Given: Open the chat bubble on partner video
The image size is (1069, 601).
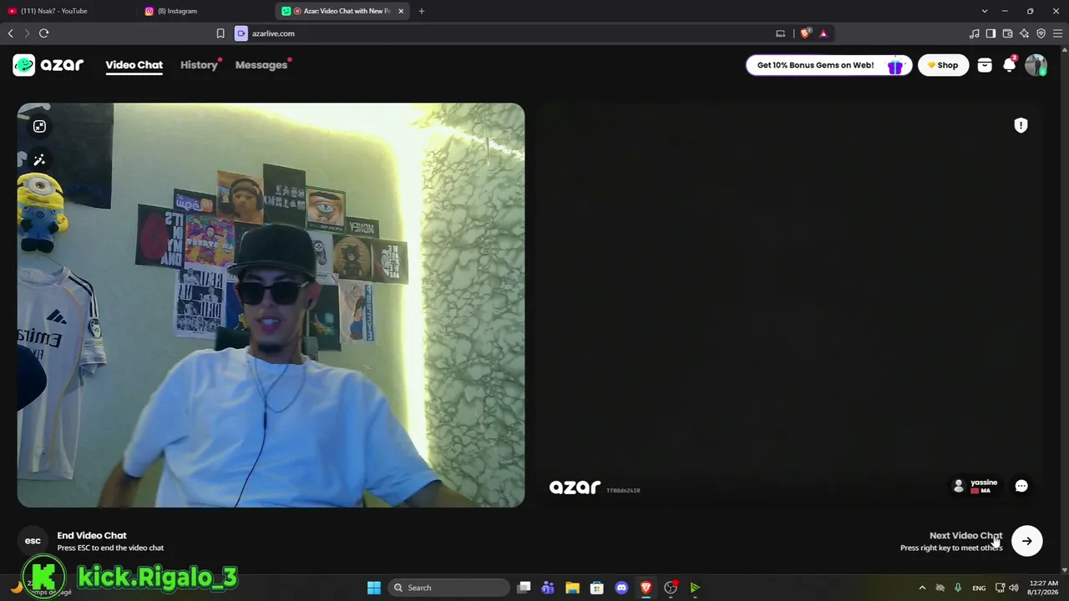Looking at the screenshot, I should coord(1021,486).
